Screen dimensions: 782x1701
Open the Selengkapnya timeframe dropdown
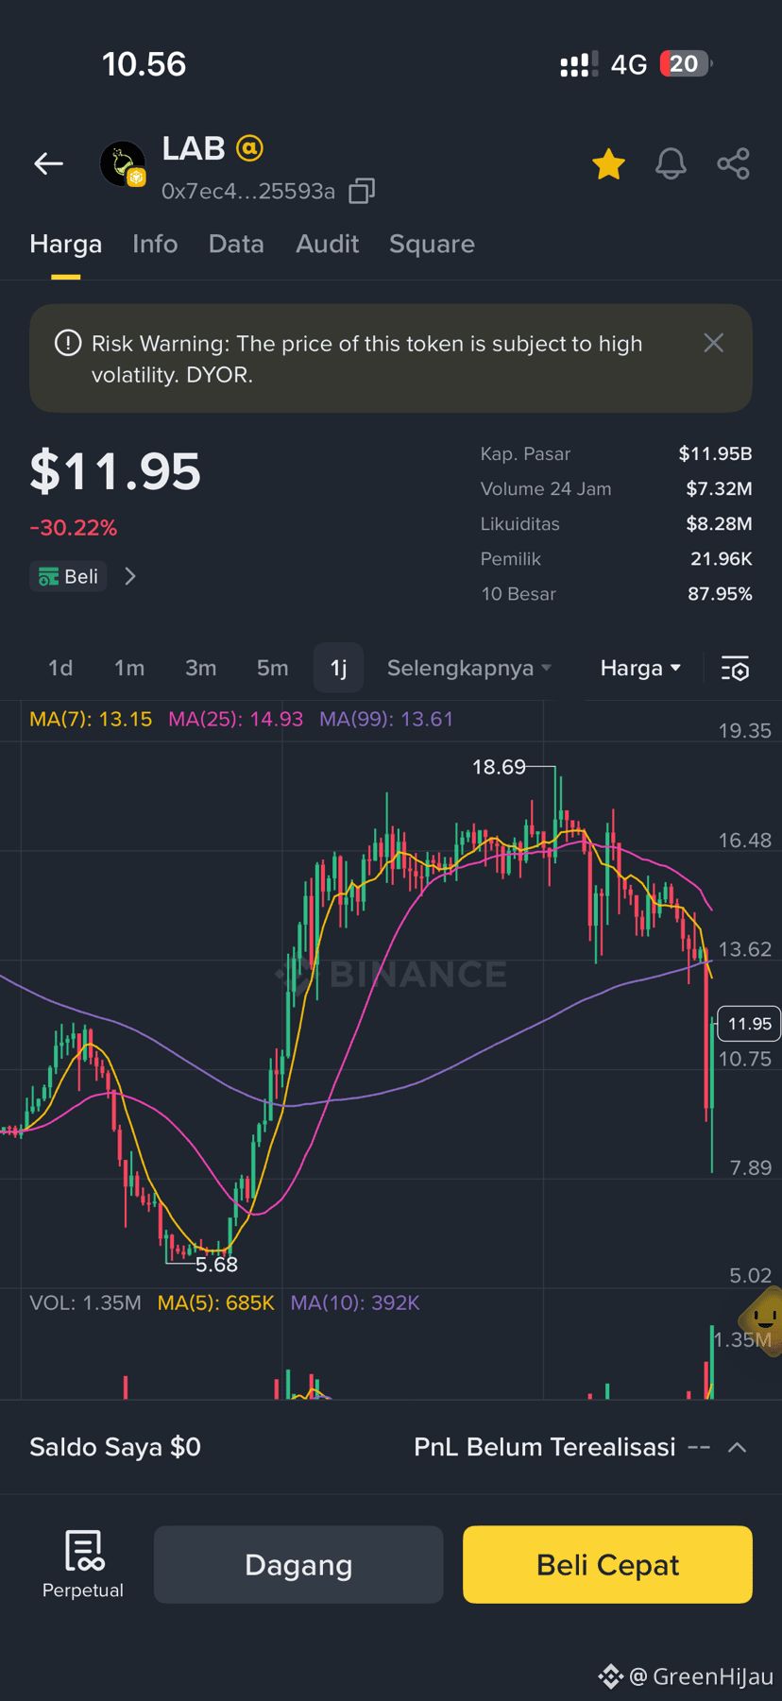click(468, 668)
